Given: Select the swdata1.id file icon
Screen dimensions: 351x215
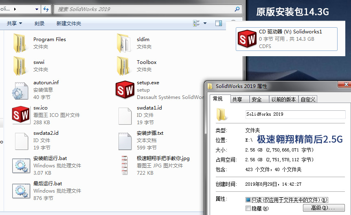Looking at the screenshot, I should click(x=125, y=116).
